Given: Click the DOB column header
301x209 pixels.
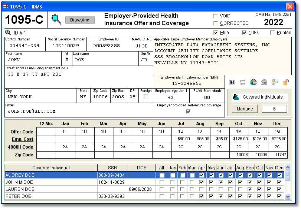Looking at the screenshot, I should click(142, 168).
